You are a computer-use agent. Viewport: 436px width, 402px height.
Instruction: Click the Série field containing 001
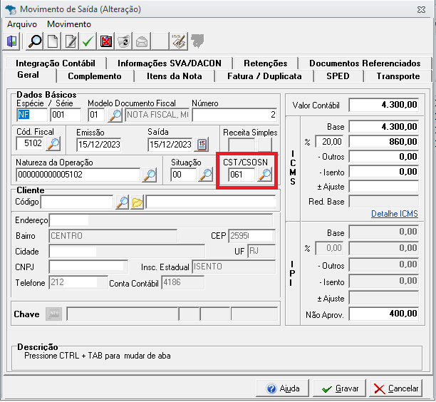coord(66,115)
